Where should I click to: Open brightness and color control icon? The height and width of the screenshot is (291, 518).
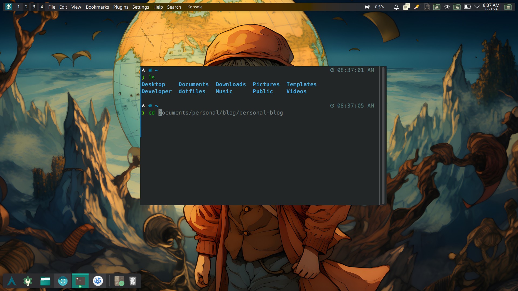[447, 7]
